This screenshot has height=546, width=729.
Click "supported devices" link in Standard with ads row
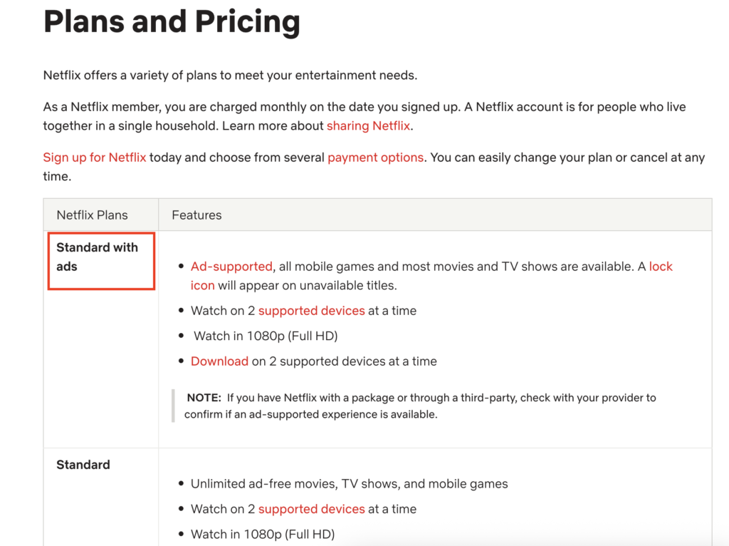point(312,311)
